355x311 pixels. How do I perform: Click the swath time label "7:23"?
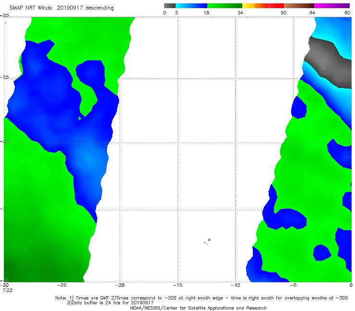7,290
